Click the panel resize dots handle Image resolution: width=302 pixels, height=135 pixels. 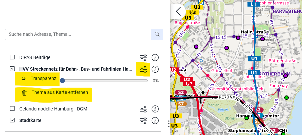point(169,124)
